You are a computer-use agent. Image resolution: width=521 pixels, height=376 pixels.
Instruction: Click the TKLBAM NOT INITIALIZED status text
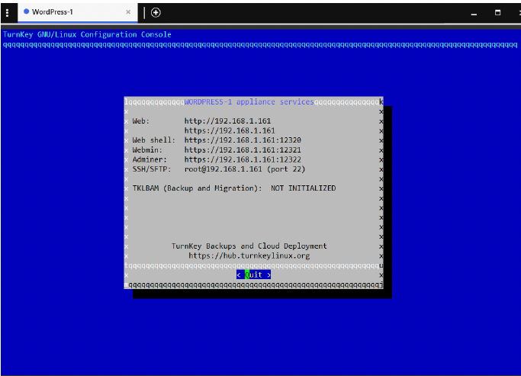(x=303, y=188)
